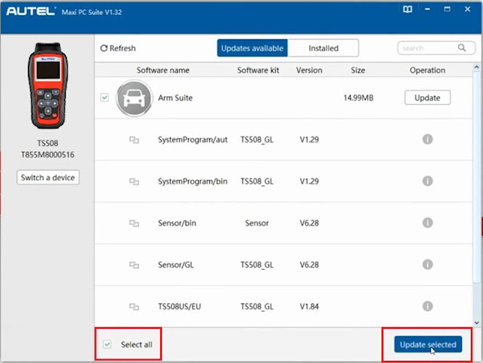Click the Arm Suite name text
The width and height of the screenshot is (483, 363).
[175, 98]
